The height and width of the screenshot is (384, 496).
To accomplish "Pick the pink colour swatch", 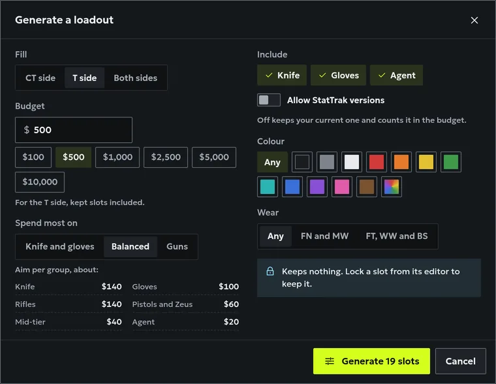I will (342, 187).
